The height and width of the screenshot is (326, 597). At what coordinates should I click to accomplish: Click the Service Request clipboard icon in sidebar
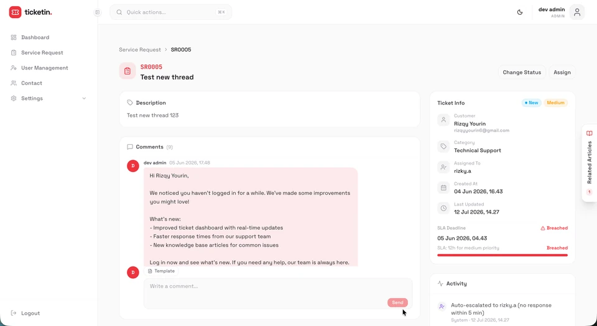(14, 52)
